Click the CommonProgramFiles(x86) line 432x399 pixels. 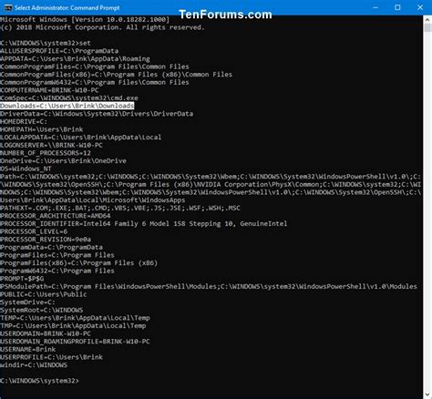(x=117, y=75)
